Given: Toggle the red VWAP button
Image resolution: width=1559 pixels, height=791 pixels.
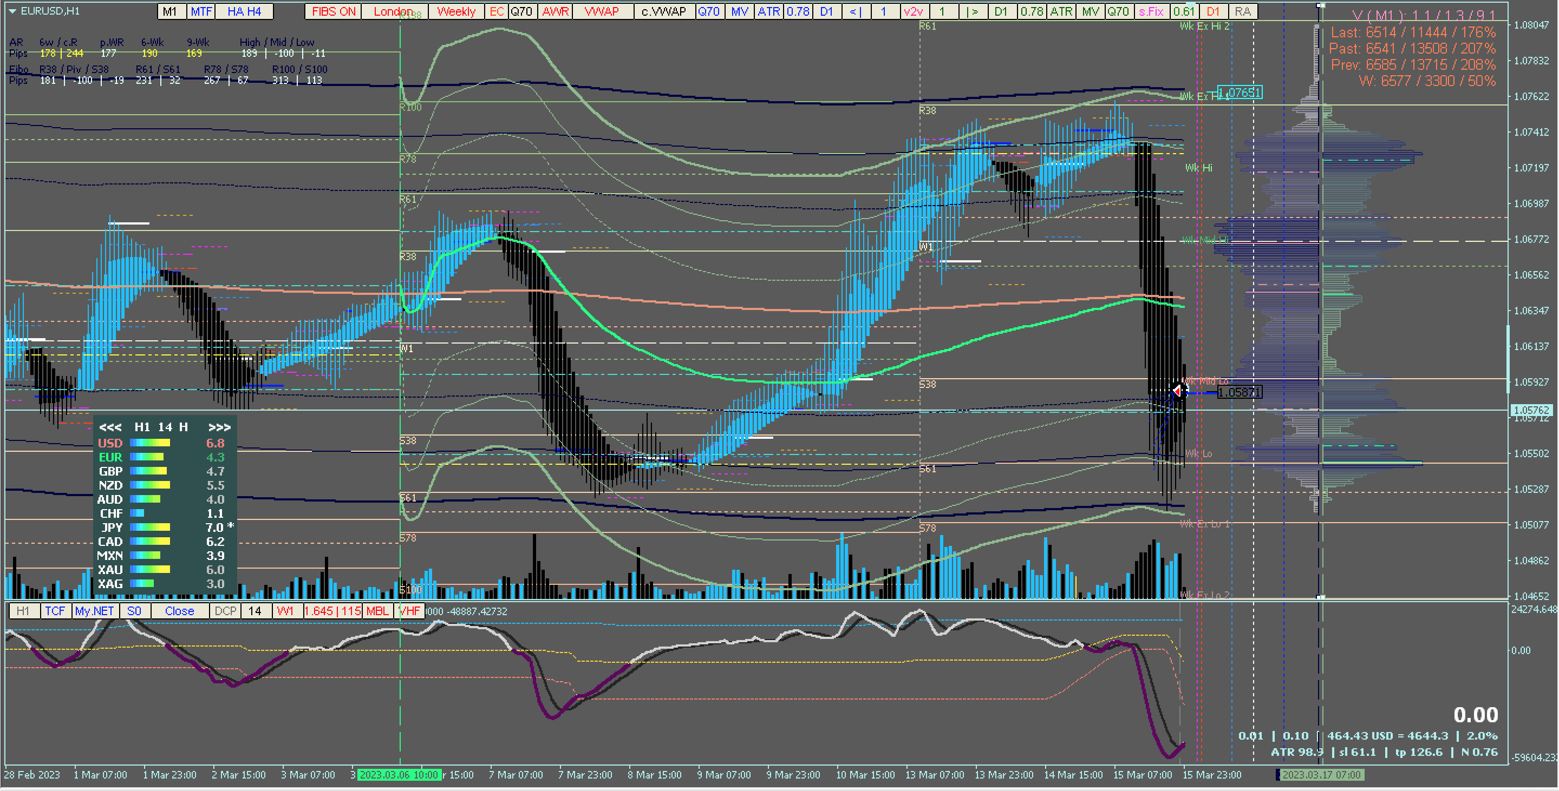Looking at the screenshot, I should pyautogui.click(x=602, y=11).
